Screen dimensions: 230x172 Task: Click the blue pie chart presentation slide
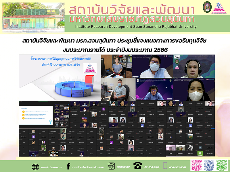(60, 77)
